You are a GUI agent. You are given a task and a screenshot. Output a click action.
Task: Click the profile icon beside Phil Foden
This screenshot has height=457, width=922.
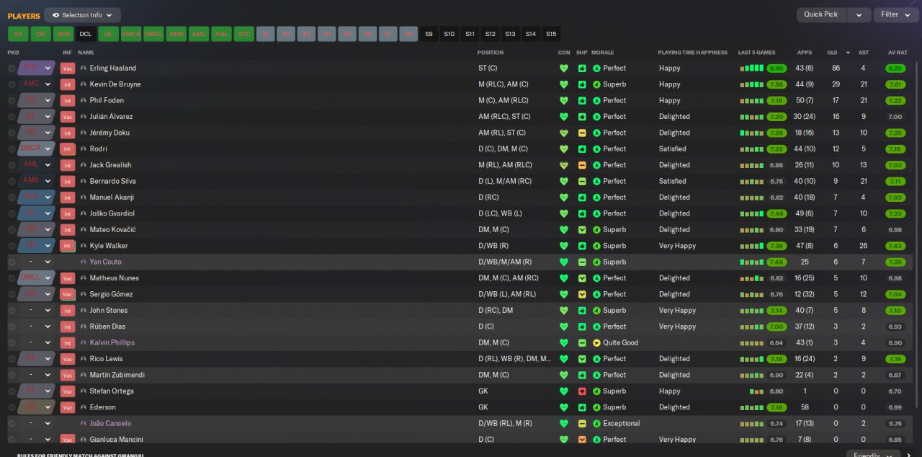tap(84, 101)
